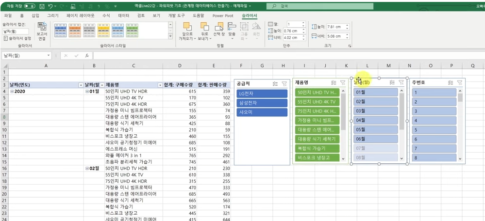Open 제품명 column filter dropdown

[160, 85]
